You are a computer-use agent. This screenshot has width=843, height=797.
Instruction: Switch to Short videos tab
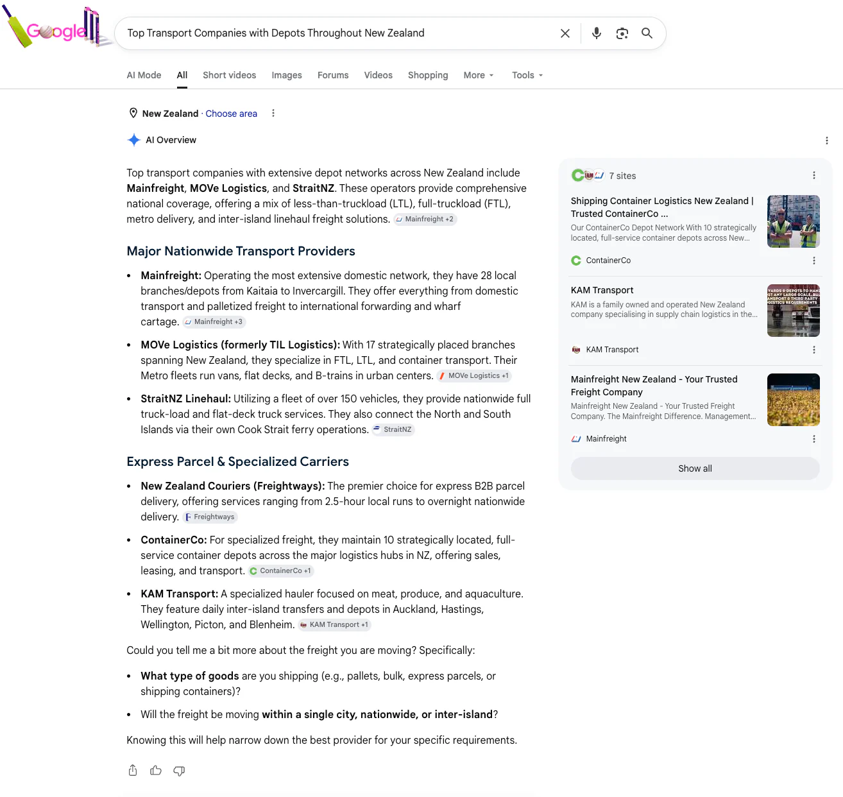pyautogui.click(x=229, y=75)
